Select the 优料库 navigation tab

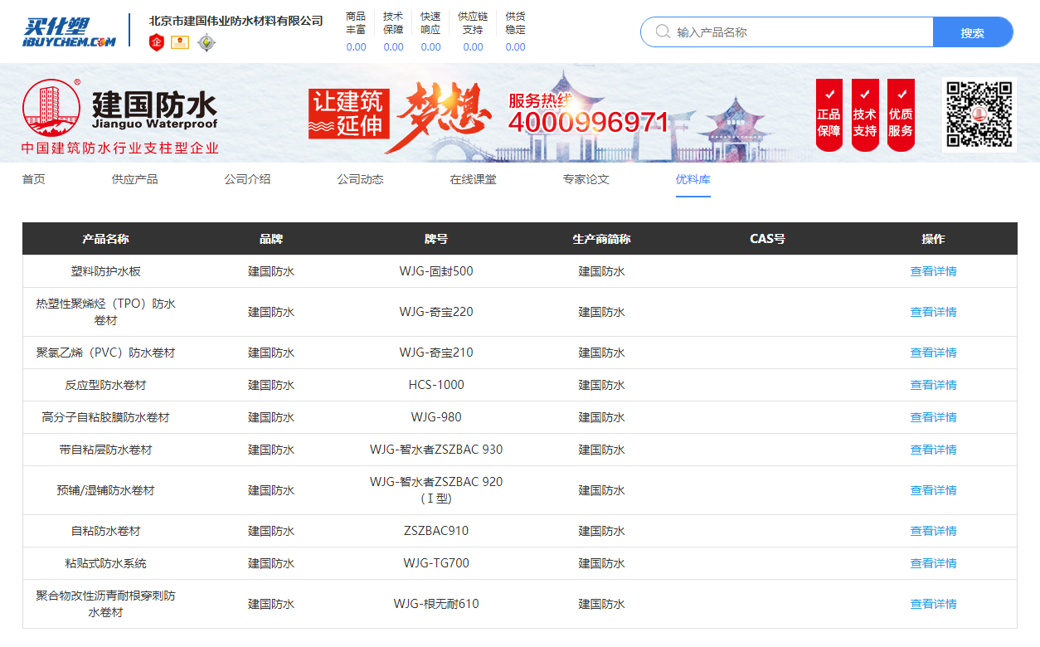tap(693, 179)
